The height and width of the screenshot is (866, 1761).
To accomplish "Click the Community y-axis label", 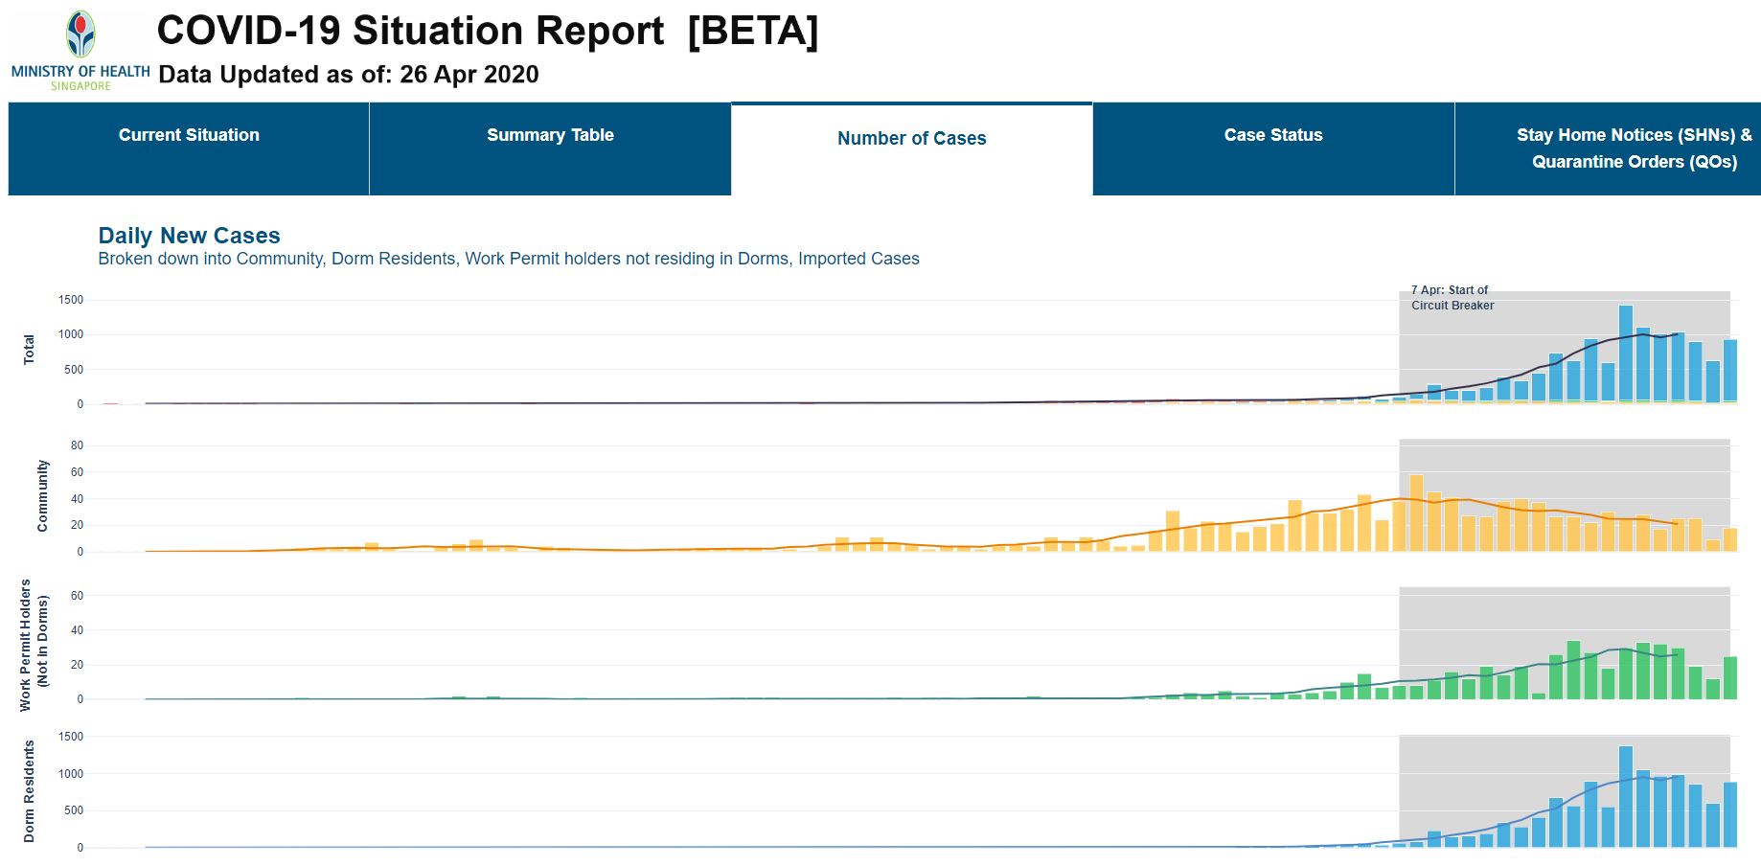I will 42,495.
